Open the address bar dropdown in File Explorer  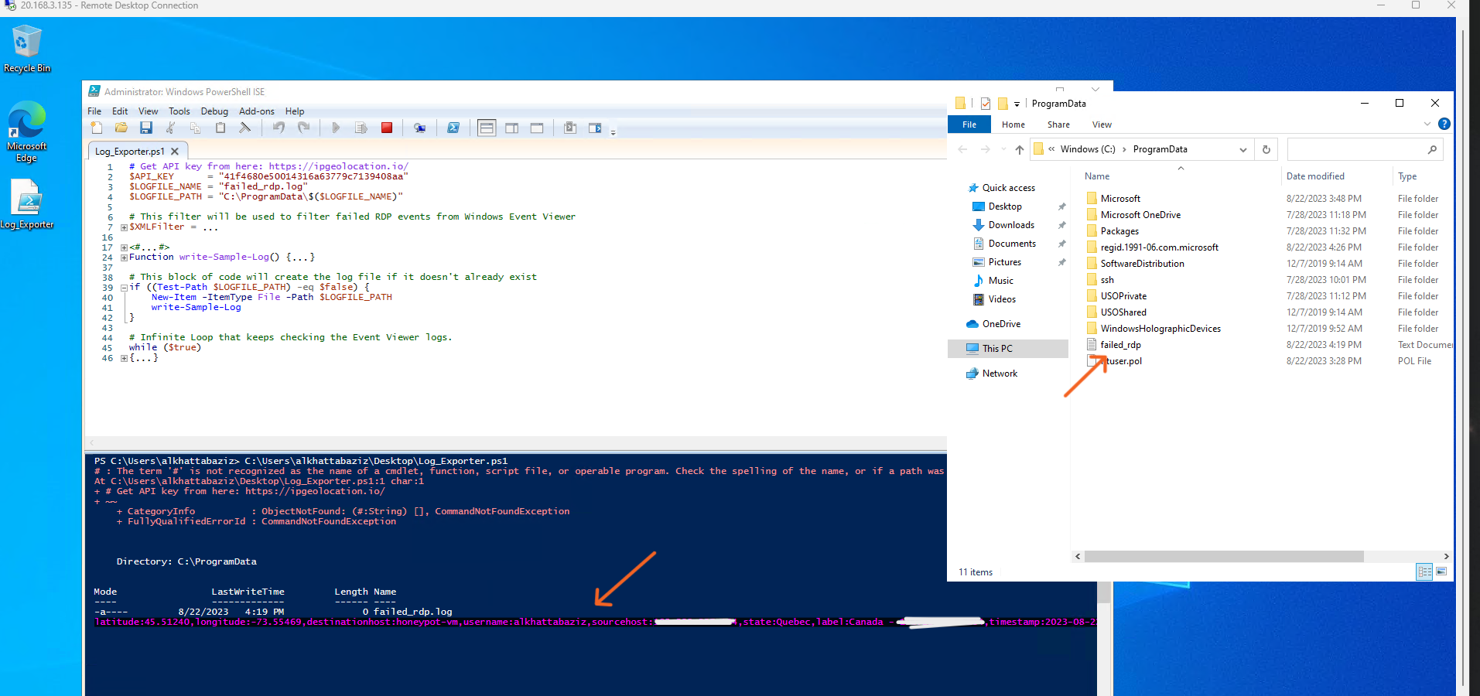click(1243, 148)
